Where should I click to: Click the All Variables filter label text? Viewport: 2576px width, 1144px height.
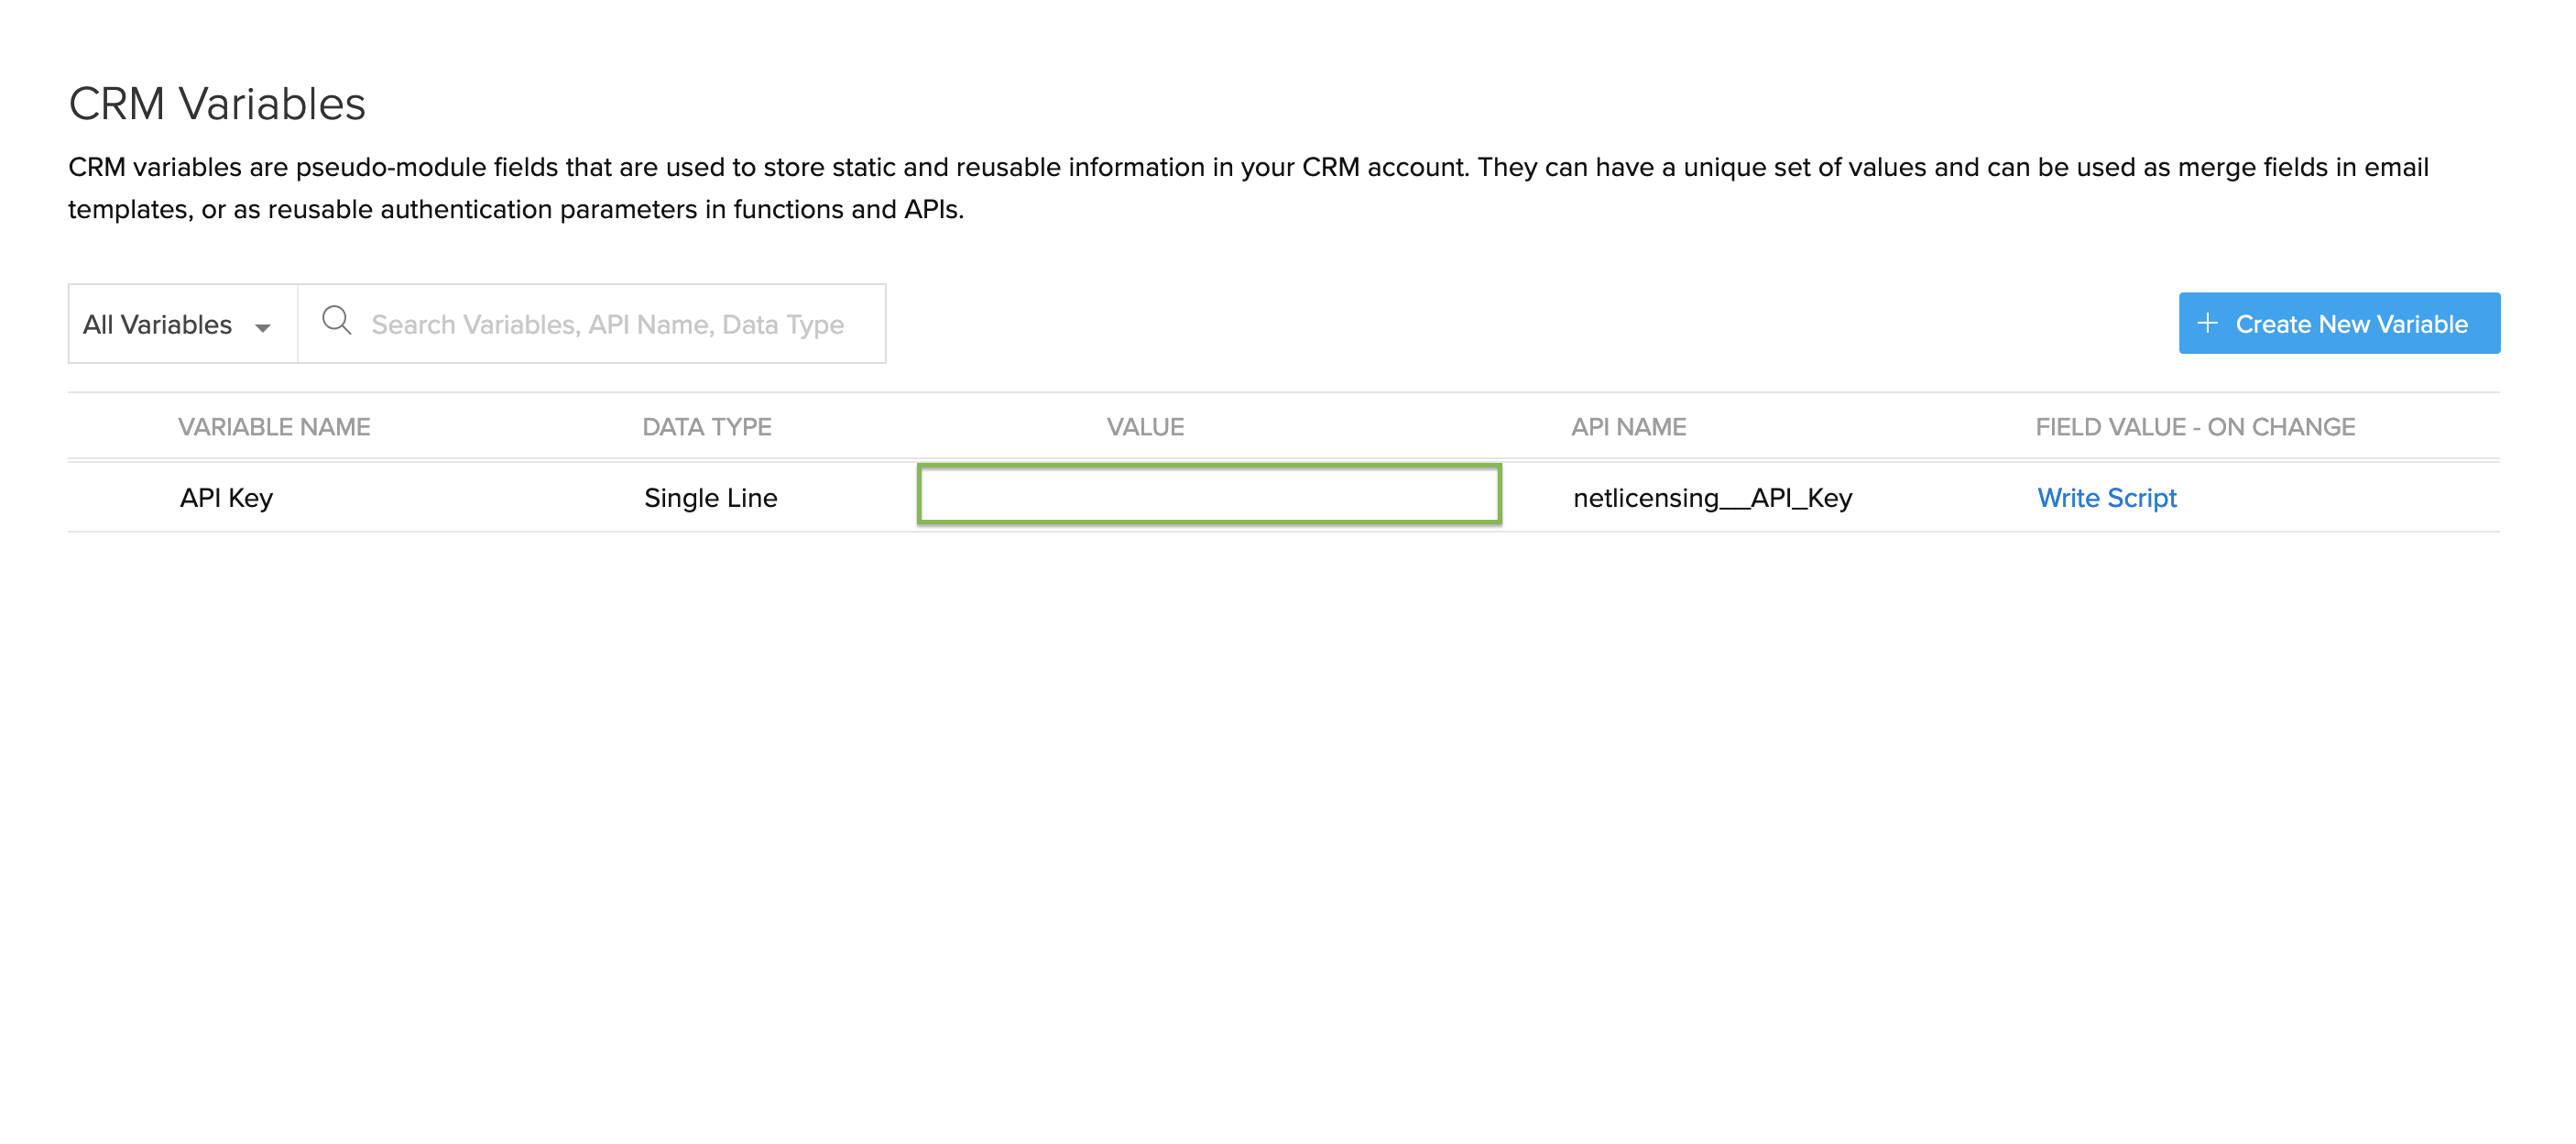coord(157,324)
